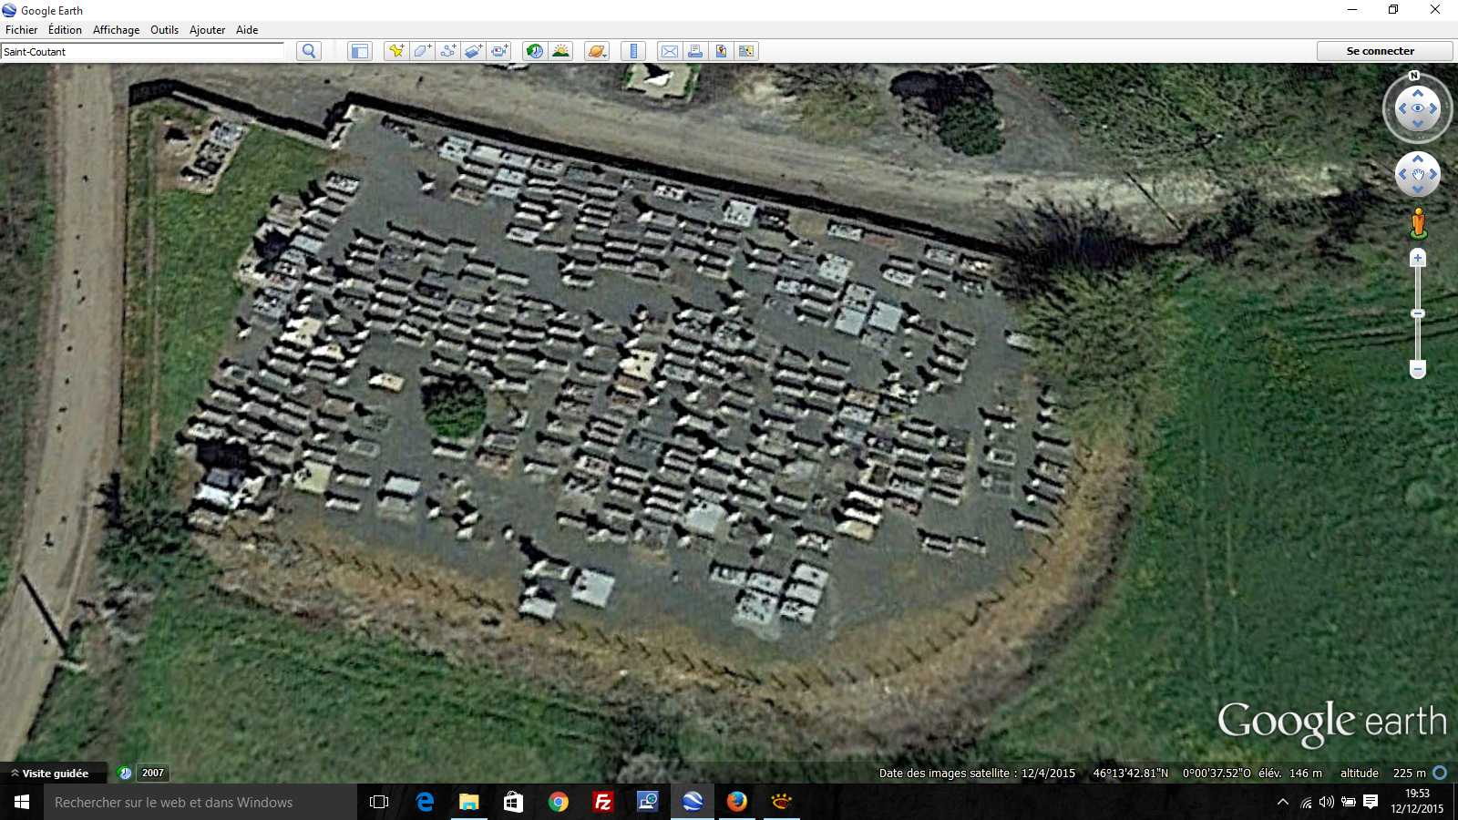This screenshot has width=1458, height=820.
Task: Click the Windows taskbar search box
Action: (x=200, y=802)
